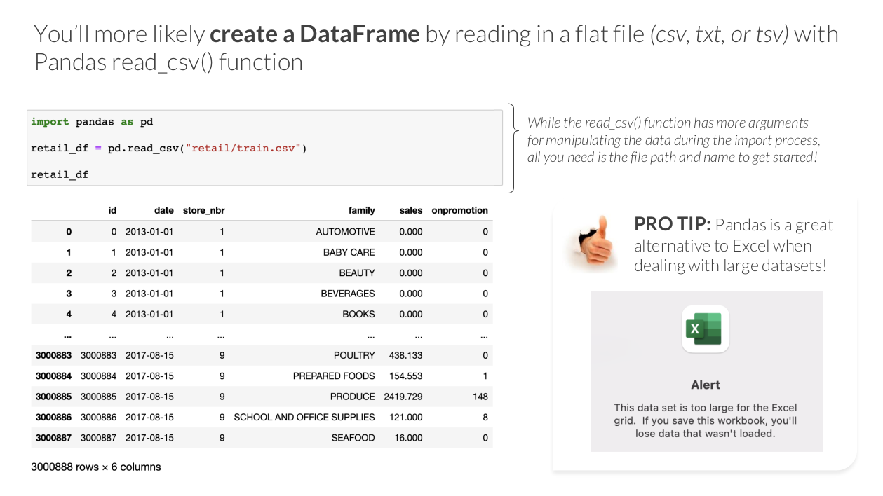The image size is (883, 496).
Task: Click the "family" column header
Action: [x=361, y=210]
